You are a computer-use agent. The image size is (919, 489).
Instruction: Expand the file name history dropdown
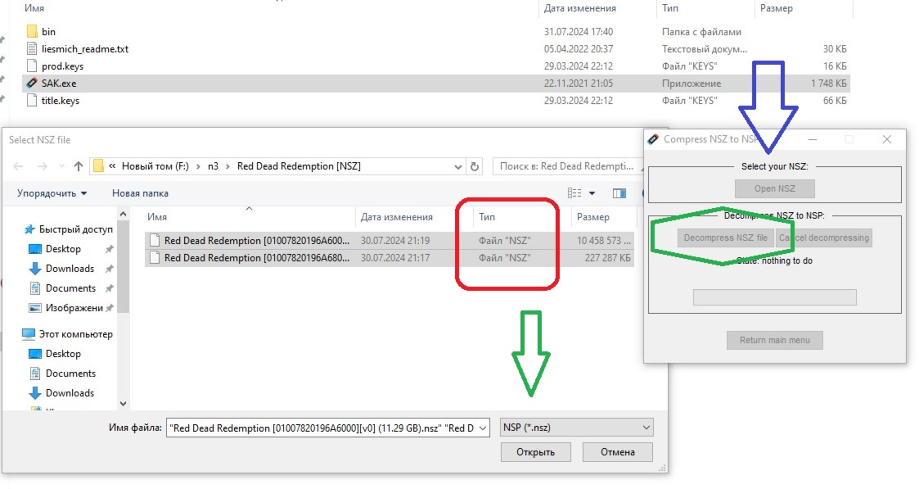click(482, 428)
